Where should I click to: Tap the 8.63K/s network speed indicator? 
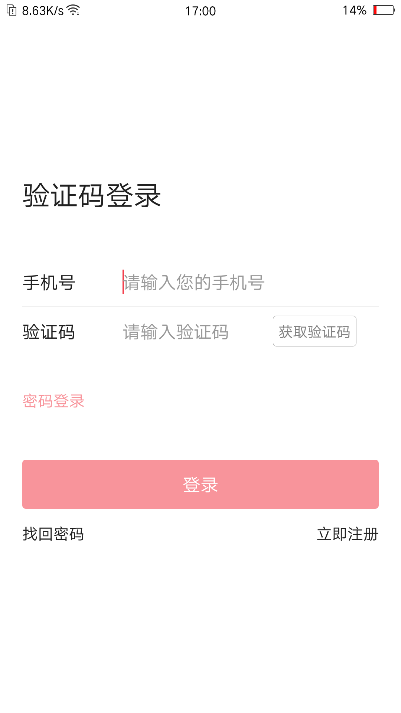click(x=43, y=11)
